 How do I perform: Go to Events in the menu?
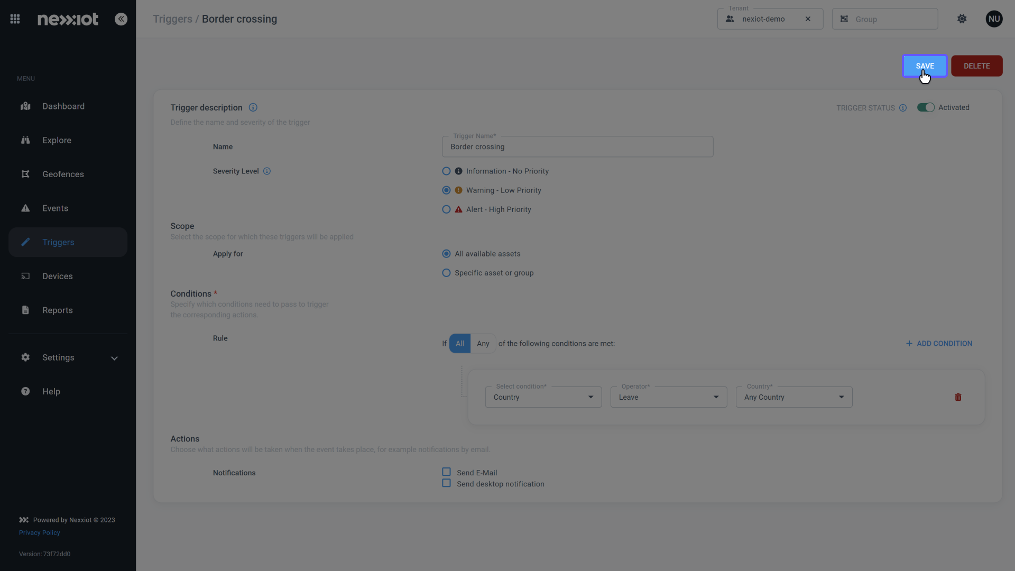coord(68,208)
